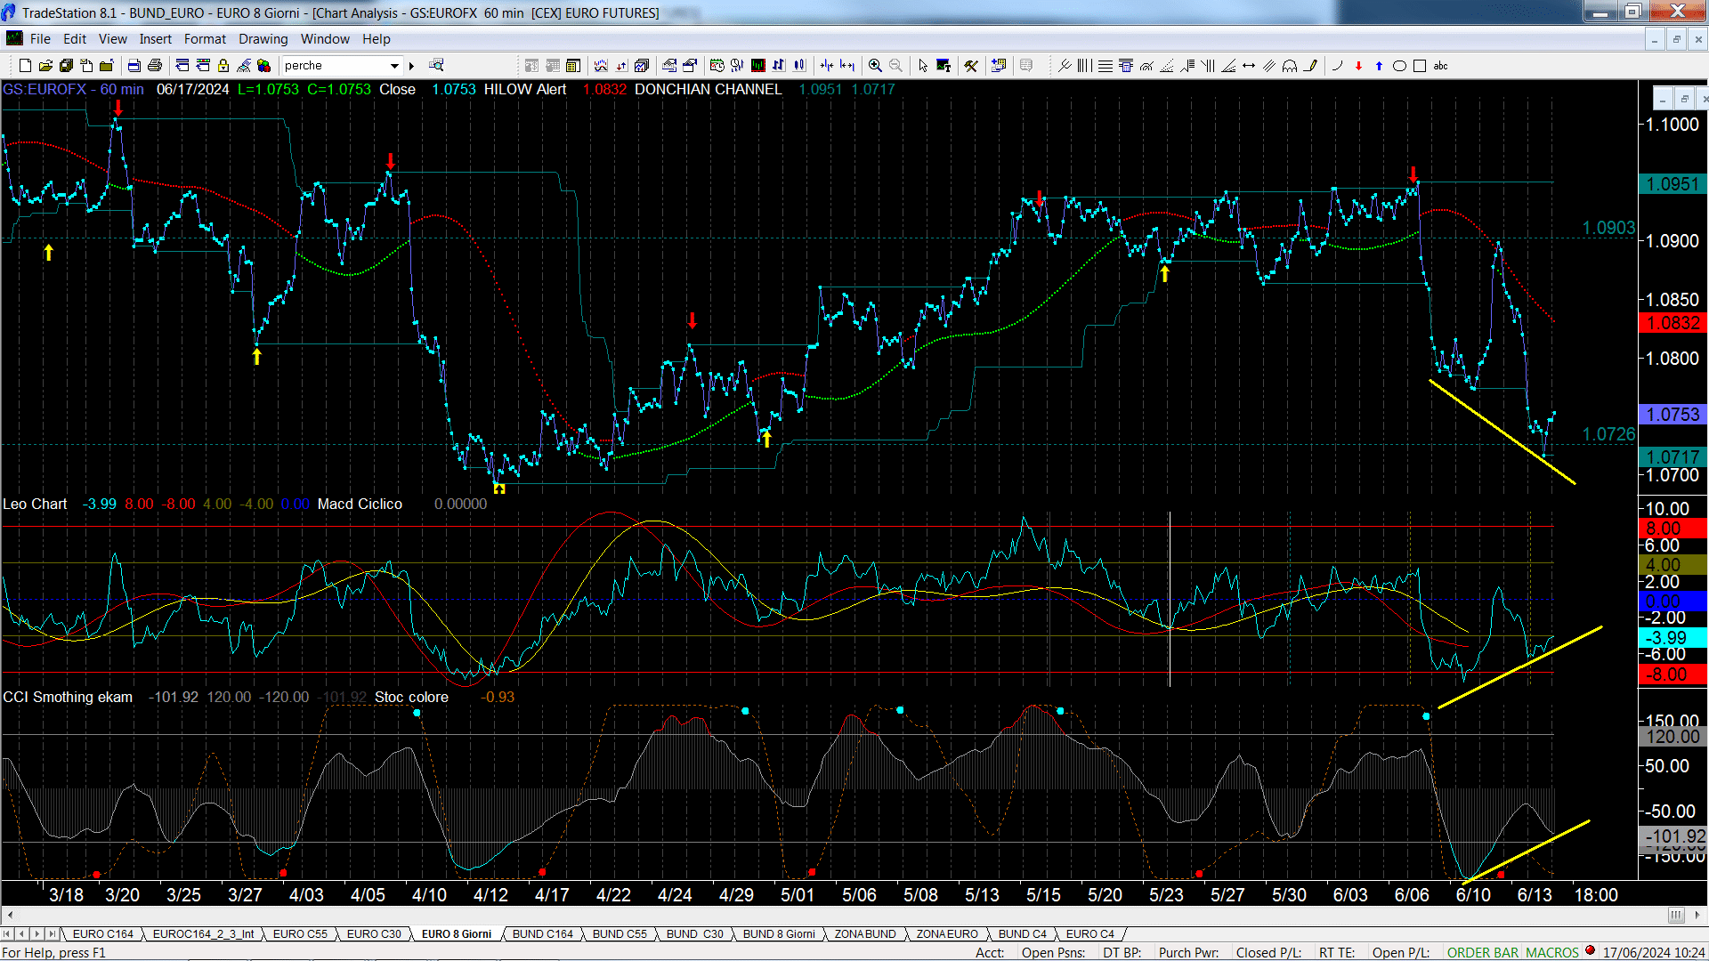Create a new window with the New icon
1709x961 pixels.
tap(25, 66)
